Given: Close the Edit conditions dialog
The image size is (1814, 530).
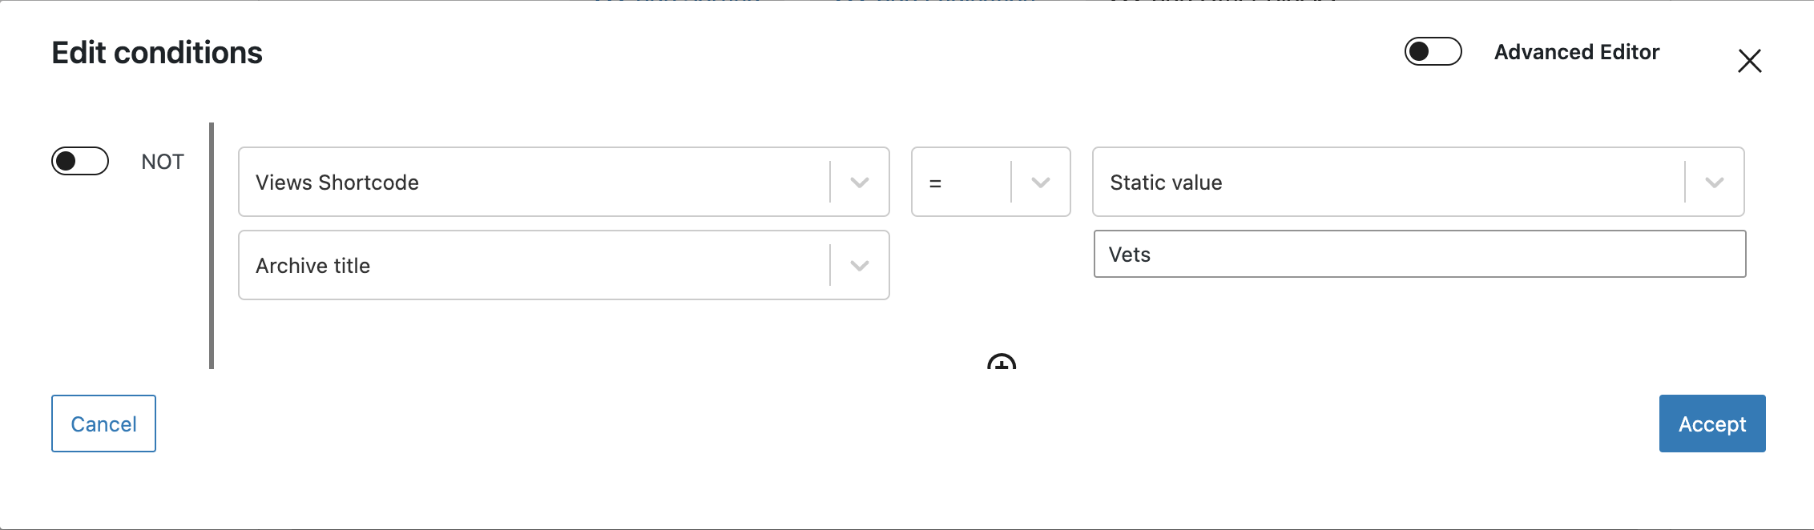Looking at the screenshot, I should coord(1749,61).
